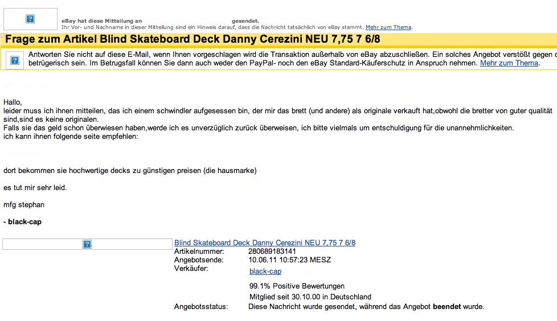557x321 pixels.
Task: Click the "Angebotsstatus:" label
Action: tap(200, 307)
